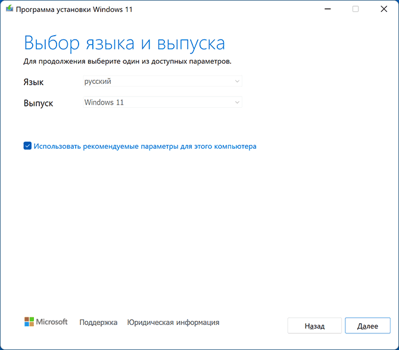Open the Юридическая информация link
399x350 pixels.
[x=173, y=322]
